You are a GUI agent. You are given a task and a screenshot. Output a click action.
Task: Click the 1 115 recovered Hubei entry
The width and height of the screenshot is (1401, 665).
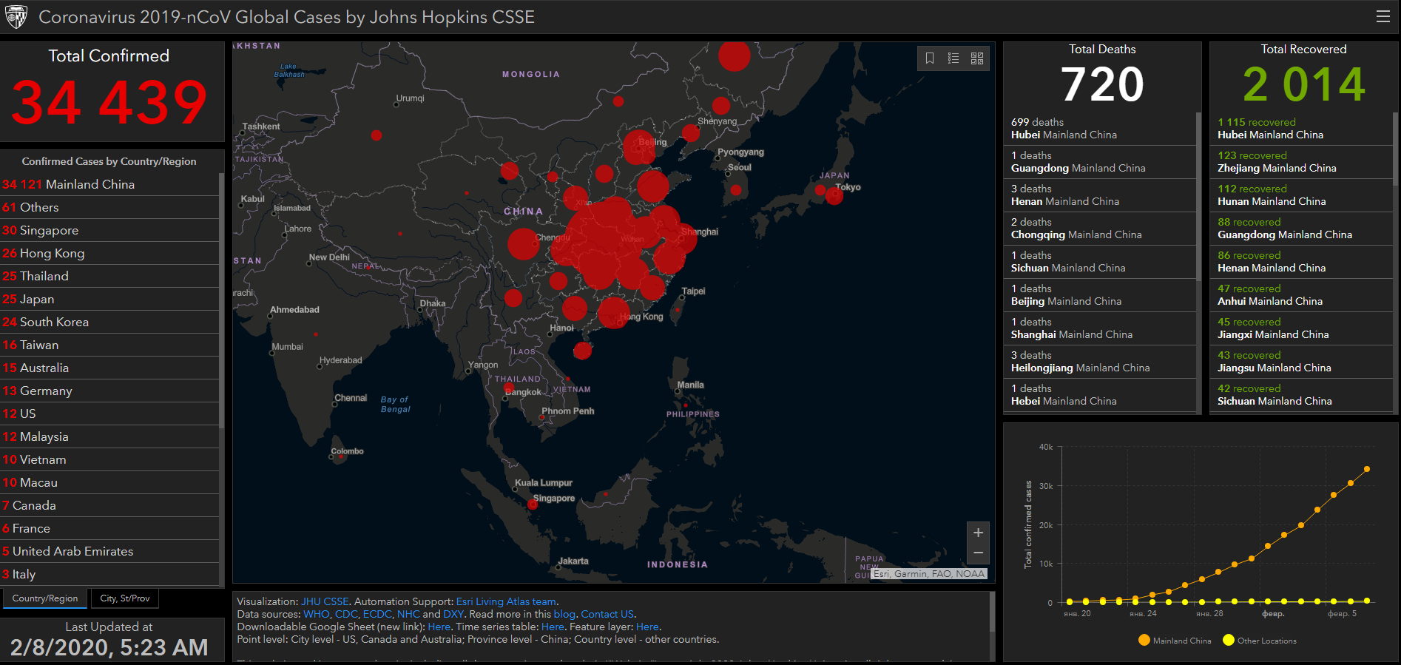click(x=1302, y=129)
